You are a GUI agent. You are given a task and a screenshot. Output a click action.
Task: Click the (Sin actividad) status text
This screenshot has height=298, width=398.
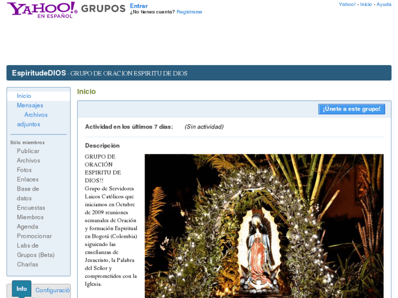(x=204, y=126)
